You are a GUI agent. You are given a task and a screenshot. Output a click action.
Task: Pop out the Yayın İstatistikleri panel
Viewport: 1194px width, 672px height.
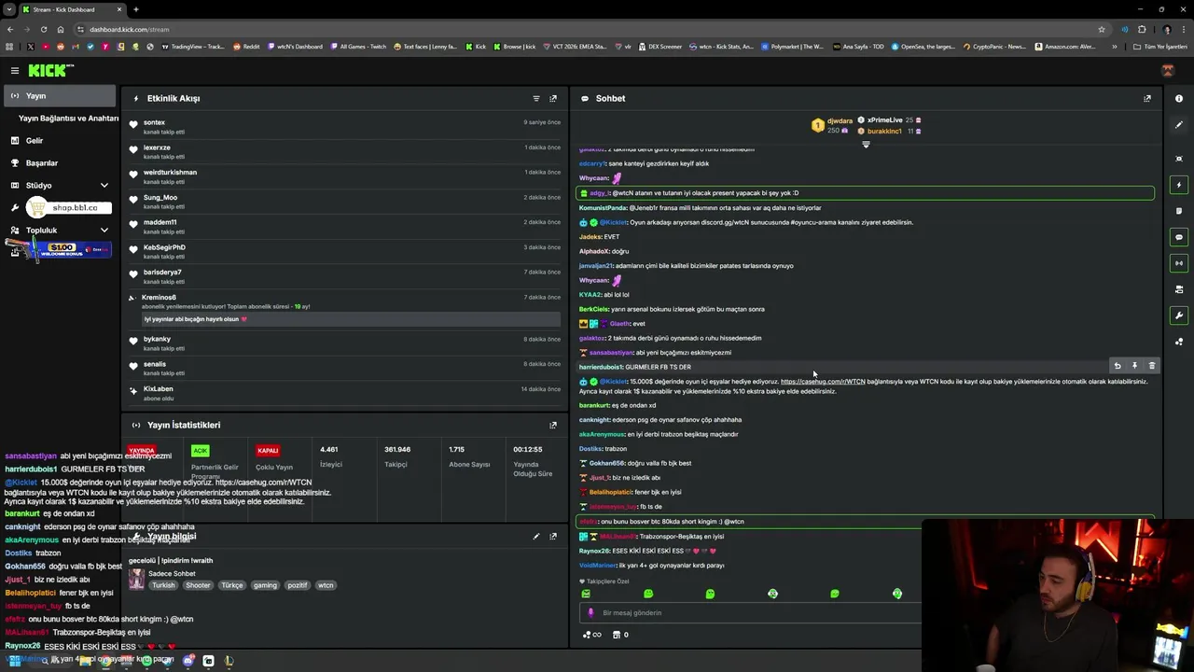(553, 425)
